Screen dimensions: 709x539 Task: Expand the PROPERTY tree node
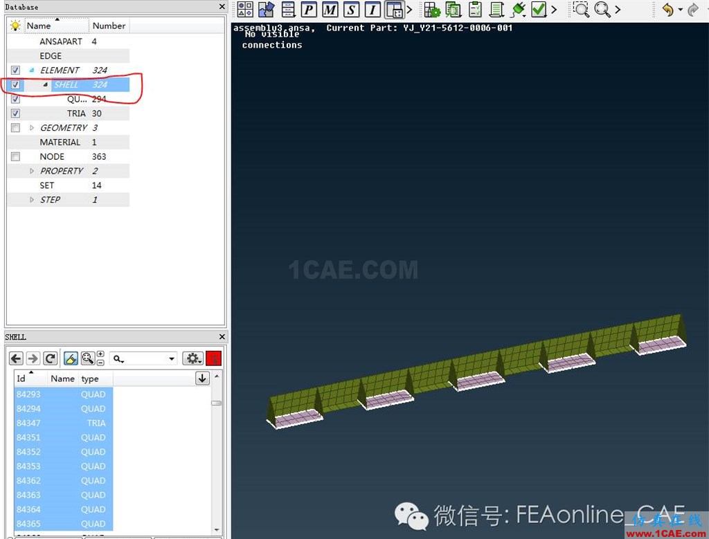[32, 171]
